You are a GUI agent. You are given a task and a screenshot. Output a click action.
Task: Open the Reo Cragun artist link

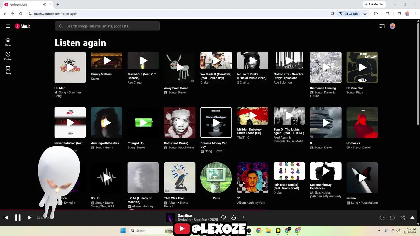tap(135, 83)
